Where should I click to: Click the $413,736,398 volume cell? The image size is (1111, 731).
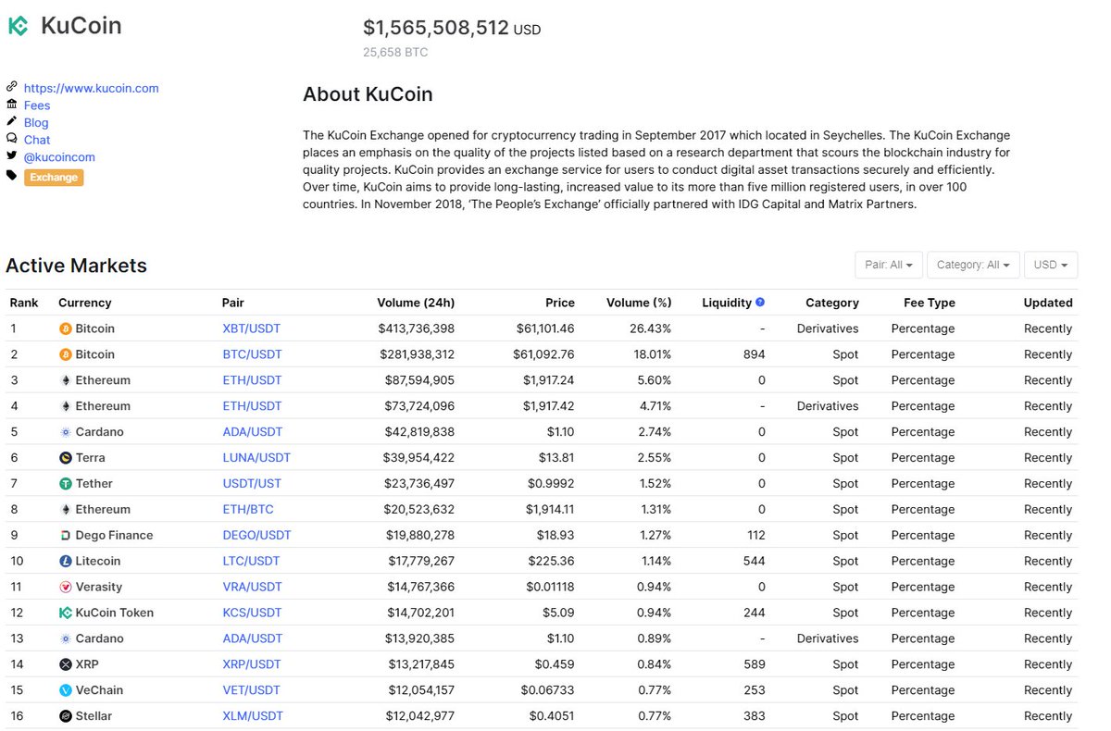[417, 328]
